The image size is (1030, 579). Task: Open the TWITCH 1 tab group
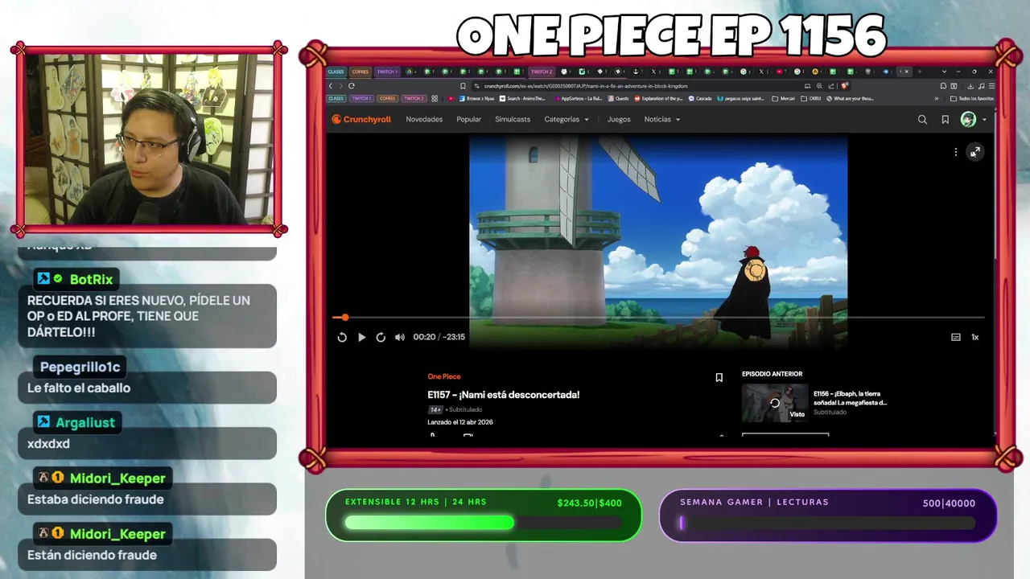[387, 72]
